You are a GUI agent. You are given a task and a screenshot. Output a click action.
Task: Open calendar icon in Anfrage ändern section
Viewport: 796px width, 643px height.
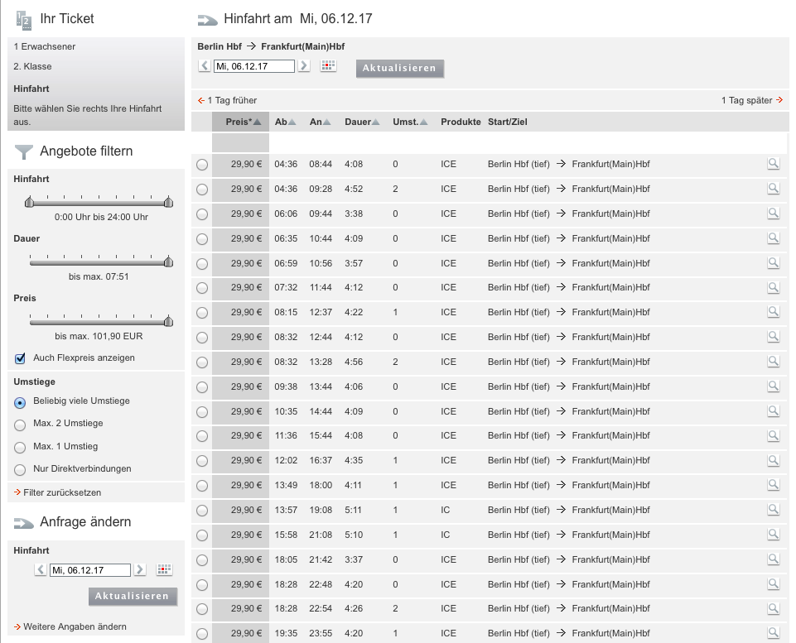[164, 569]
